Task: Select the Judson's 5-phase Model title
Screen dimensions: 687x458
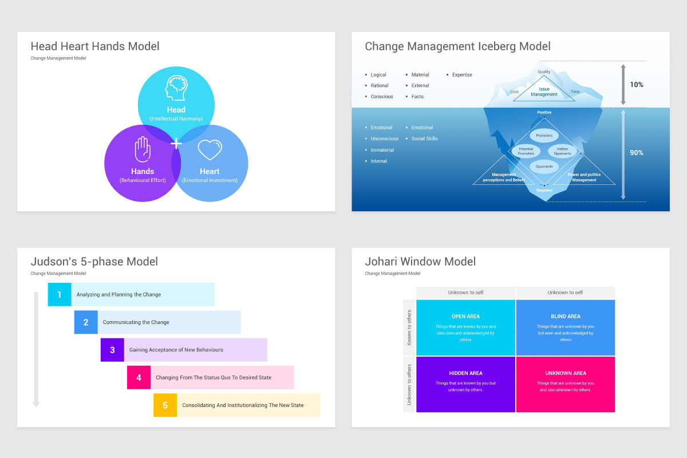Action: pos(94,262)
